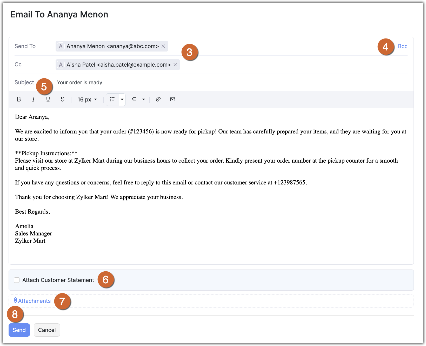The image size is (426, 346).
Task: Remove Aisha Patel from Cc
Action: (x=175, y=65)
